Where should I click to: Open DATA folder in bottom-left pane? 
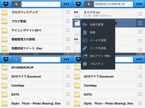pos(32,94)
